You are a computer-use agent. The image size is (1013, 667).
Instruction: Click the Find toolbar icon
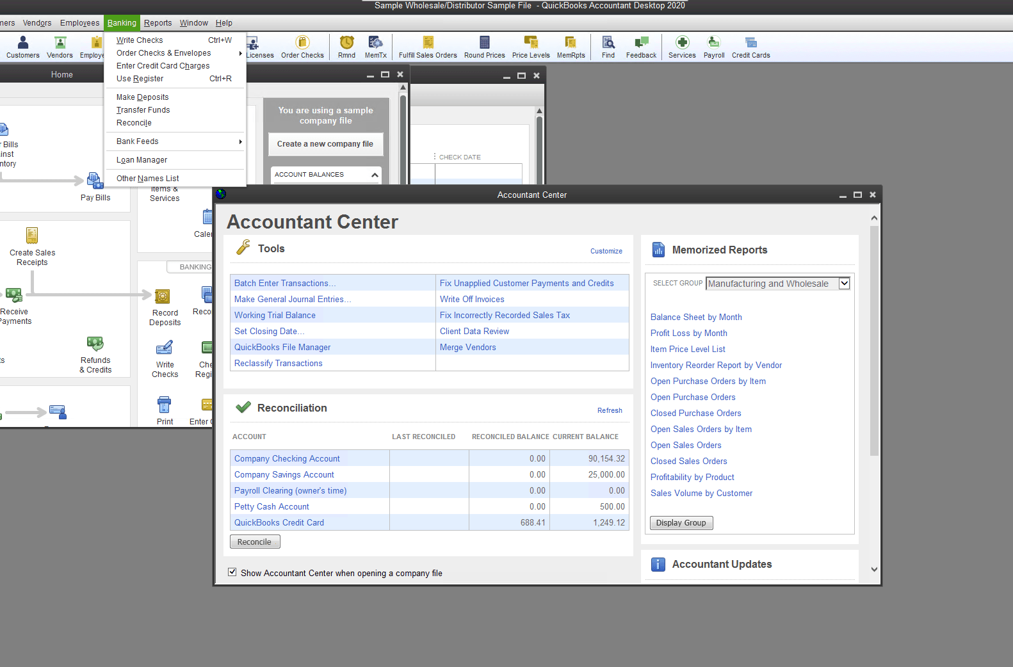coord(608,47)
